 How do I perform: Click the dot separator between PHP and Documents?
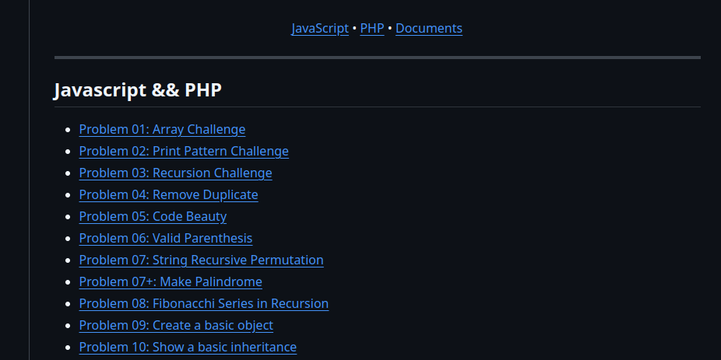click(x=390, y=29)
